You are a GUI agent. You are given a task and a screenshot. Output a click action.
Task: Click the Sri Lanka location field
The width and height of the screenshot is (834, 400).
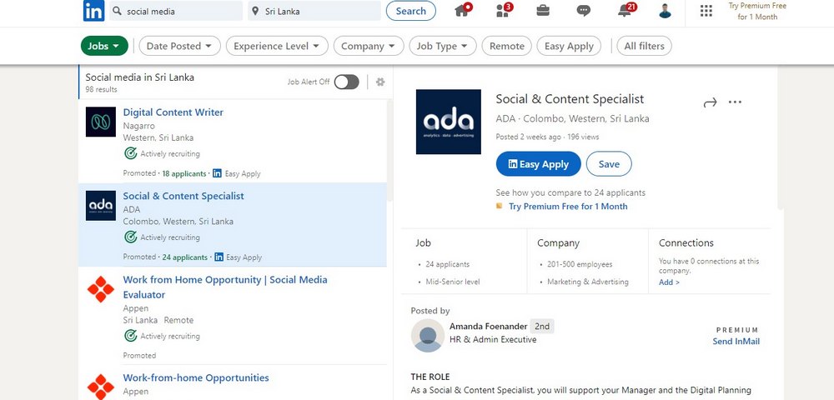(x=314, y=11)
